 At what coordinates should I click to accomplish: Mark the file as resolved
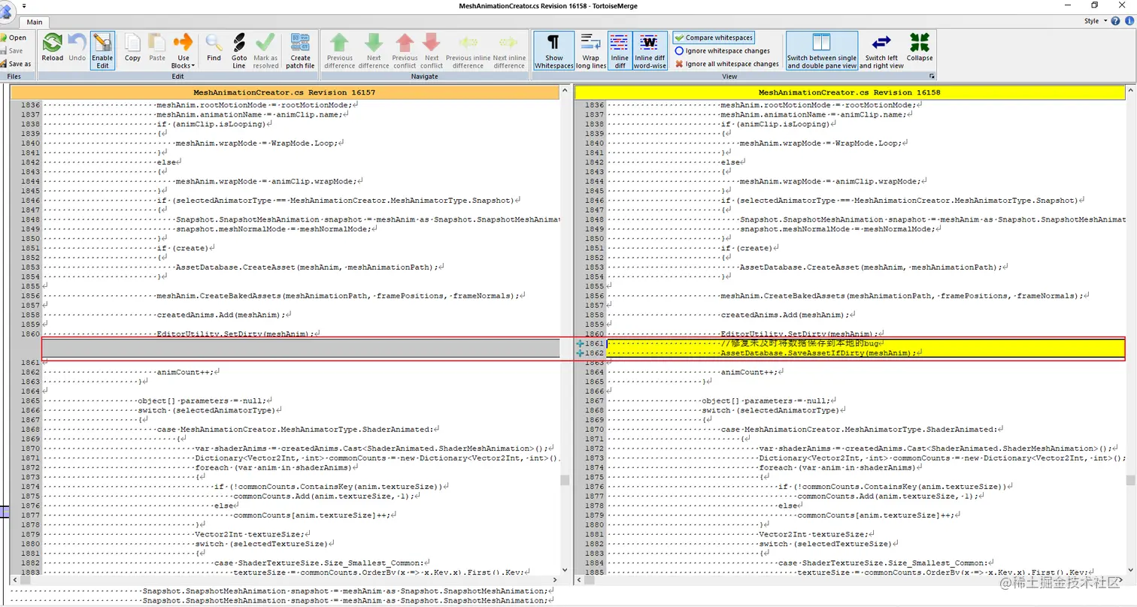tap(267, 50)
